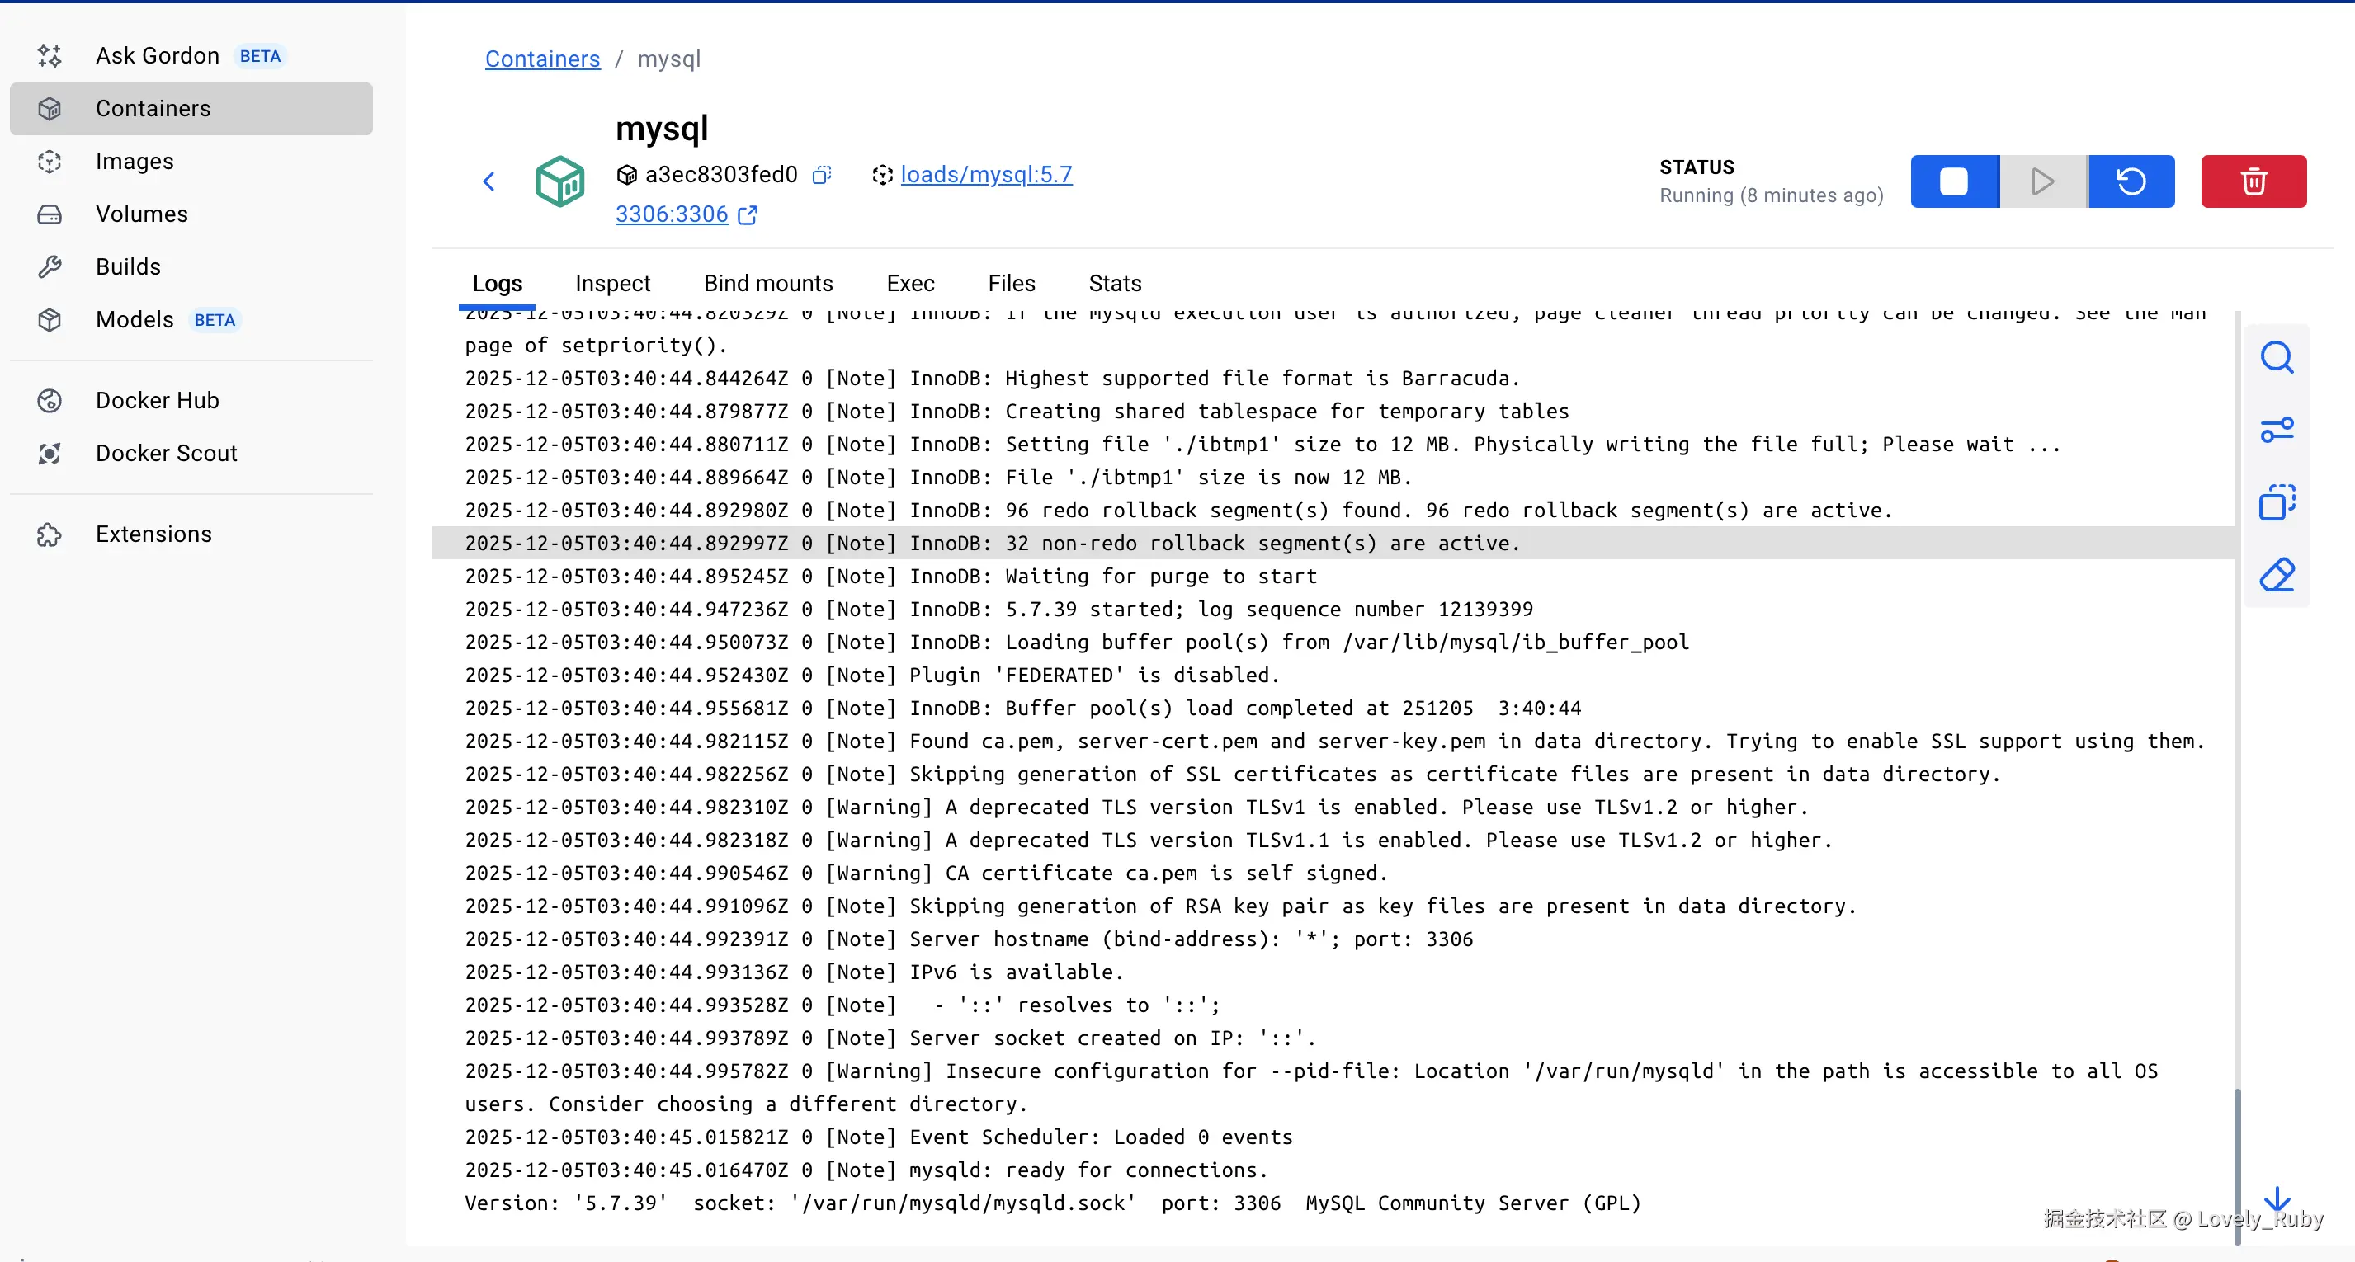2355x1262 pixels.
Task: Restart the mysql container
Action: [2131, 181]
